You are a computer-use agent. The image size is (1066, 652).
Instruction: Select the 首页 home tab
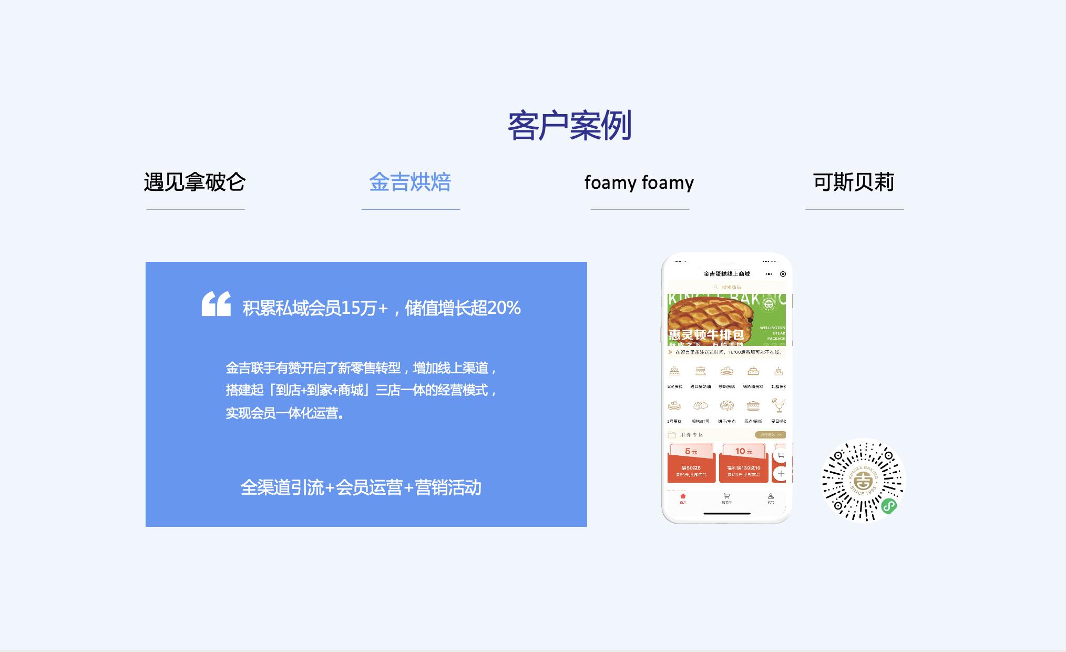682,497
